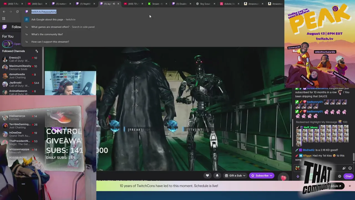Click BluDadQ username in chat
355x200 pixels.
coord(308,150)
